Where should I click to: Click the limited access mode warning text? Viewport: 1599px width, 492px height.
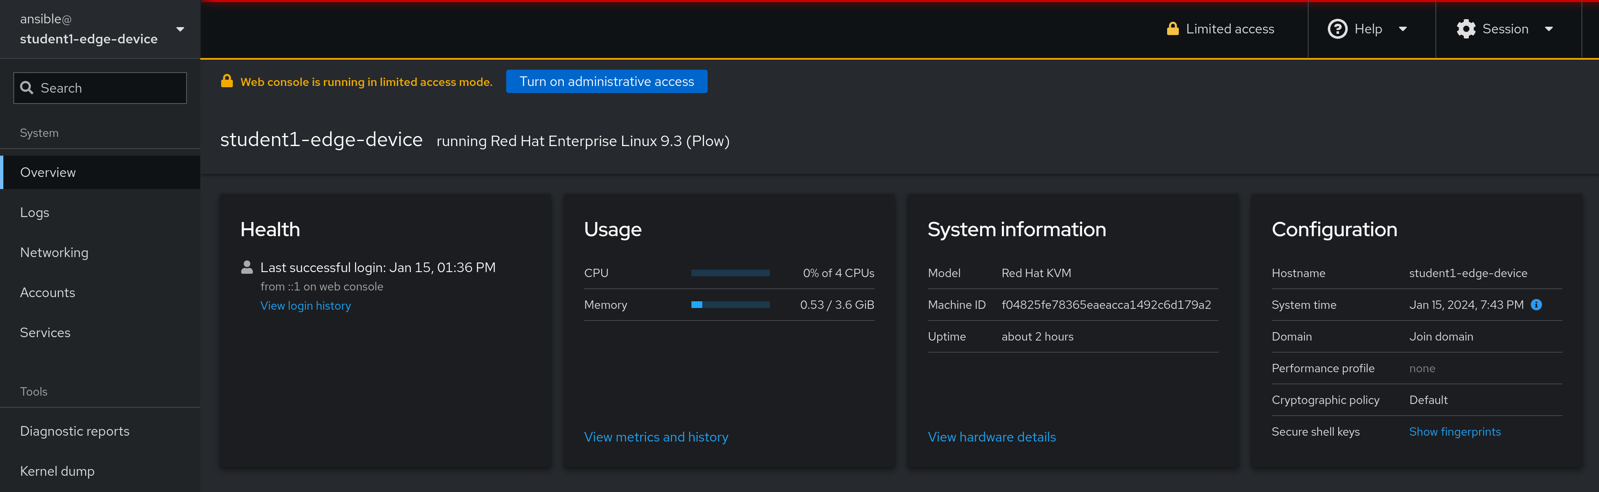click(366, 82)
